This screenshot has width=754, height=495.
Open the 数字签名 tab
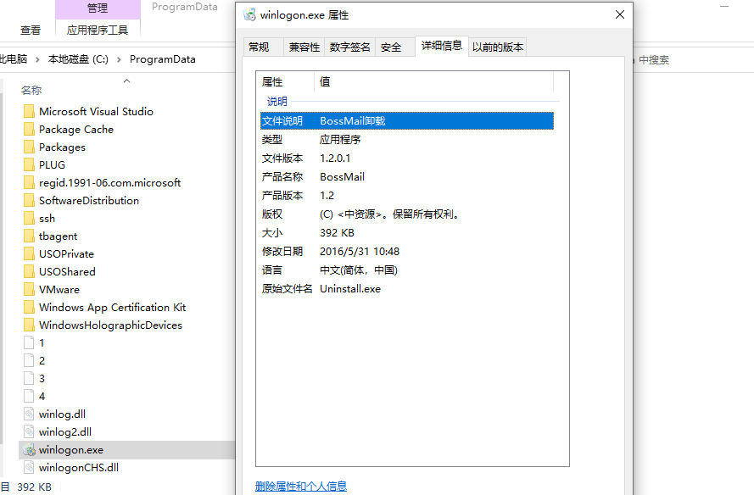(x=350, y=47)
